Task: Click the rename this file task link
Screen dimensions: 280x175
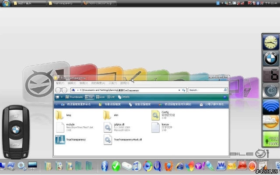Action: [x=76, y=104]
